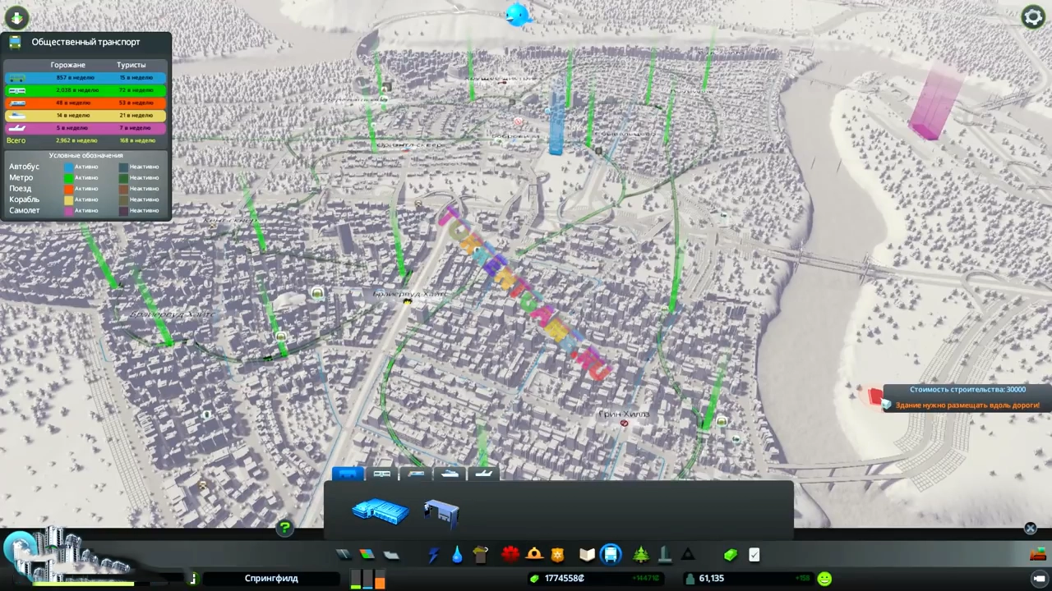Switch to the Airplane transport tab
The width and height of the screenshot is (1052, 591).
[484, 474]
